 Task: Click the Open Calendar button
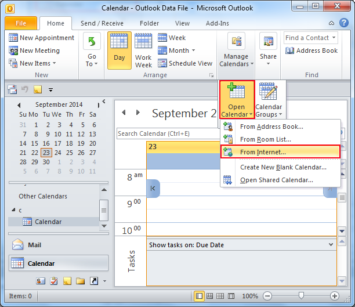(237, 100)
